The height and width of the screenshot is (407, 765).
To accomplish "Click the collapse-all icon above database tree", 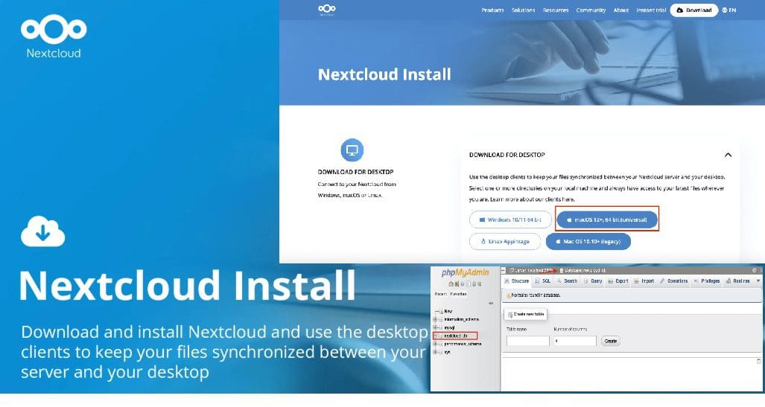I will [x=491, y=303].
